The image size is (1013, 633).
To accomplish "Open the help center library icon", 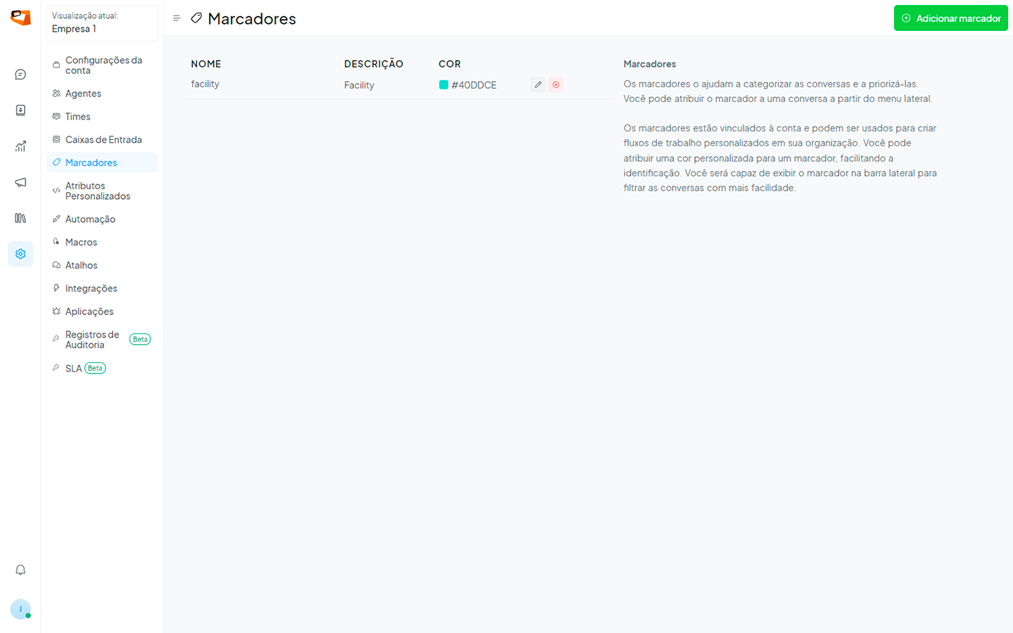I will [20, 218].
